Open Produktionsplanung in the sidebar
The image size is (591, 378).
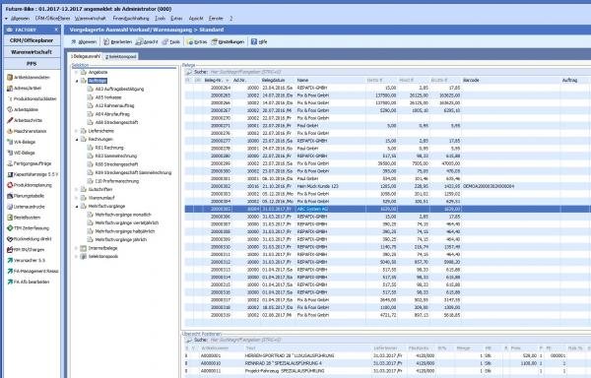(30, 185)
